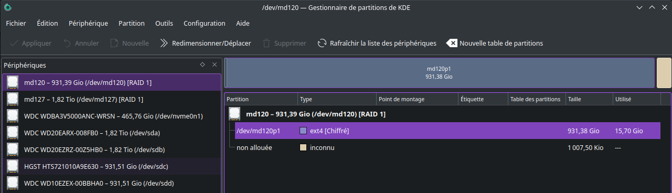Click the Supprimer trash icon

(267, 43)
